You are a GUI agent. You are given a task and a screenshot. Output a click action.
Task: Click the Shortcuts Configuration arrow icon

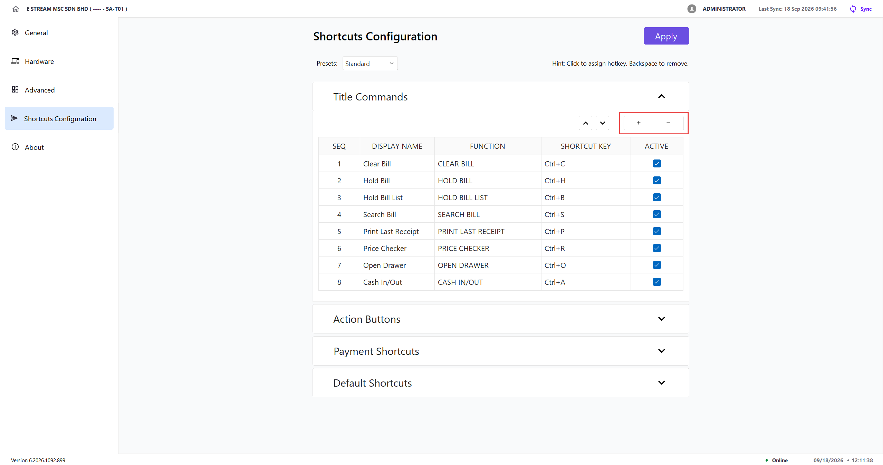pyautogui.click(x=14, y=118)
